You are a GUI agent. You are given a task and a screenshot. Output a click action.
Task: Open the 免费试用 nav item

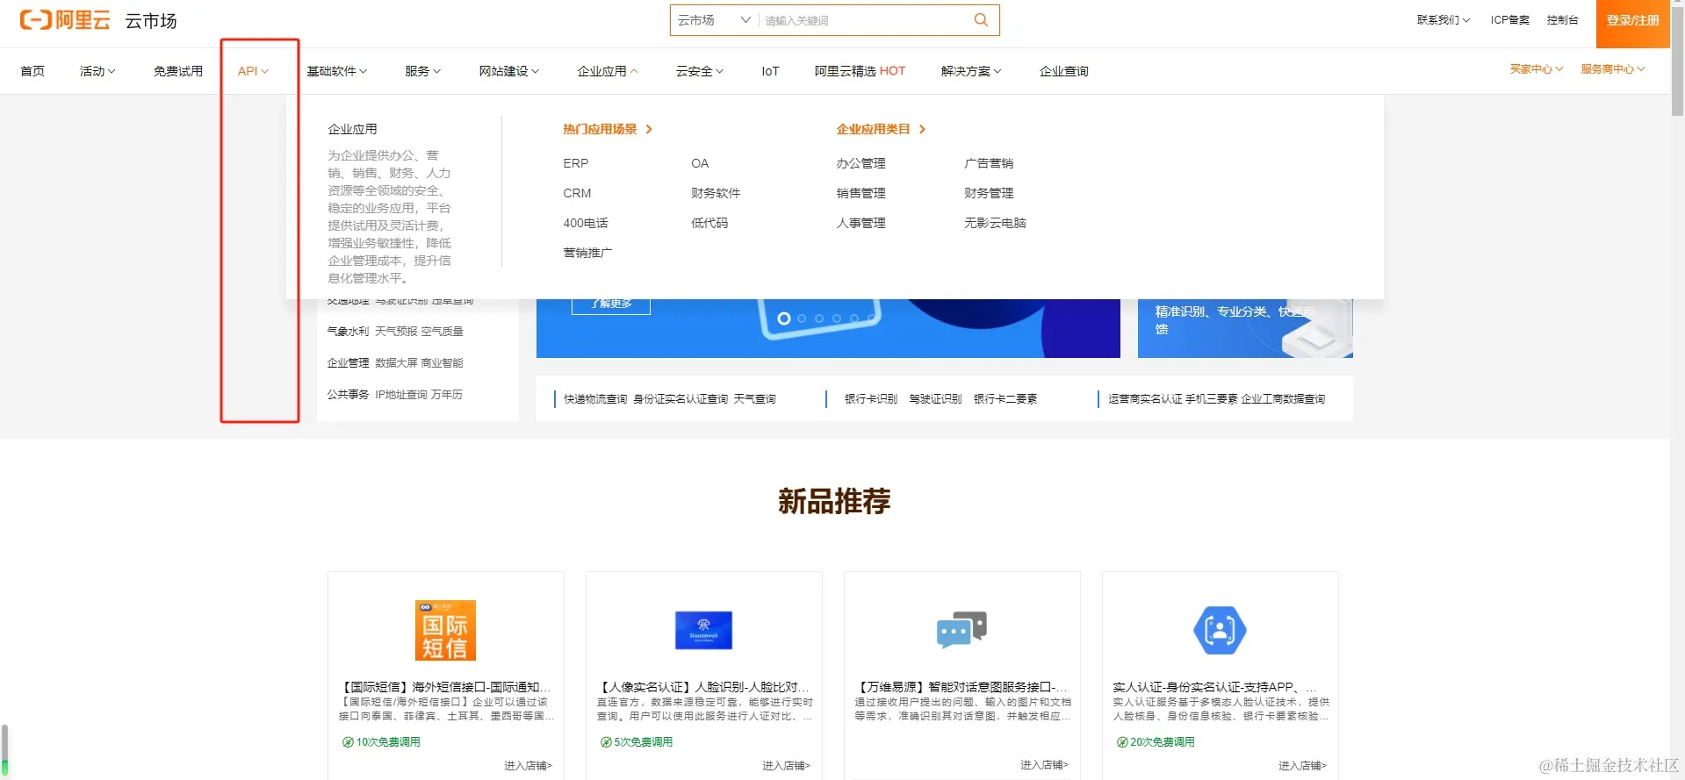(177, 71)
